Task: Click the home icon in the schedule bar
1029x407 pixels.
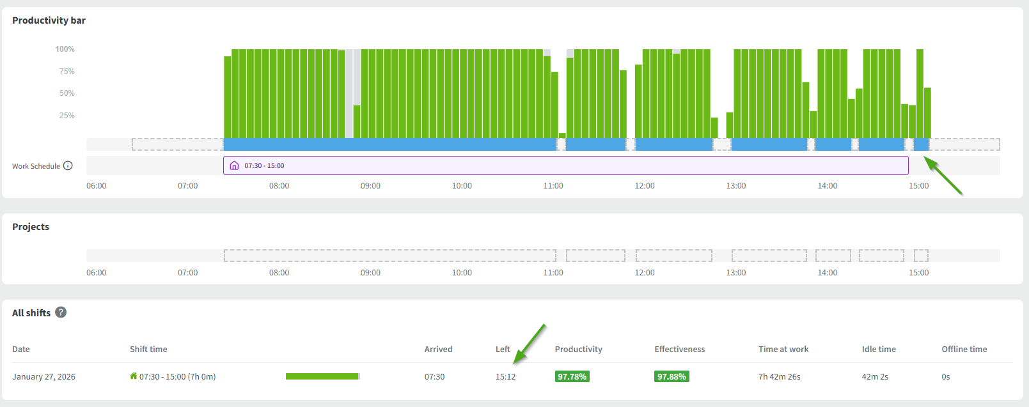Action: click(234, 165)
